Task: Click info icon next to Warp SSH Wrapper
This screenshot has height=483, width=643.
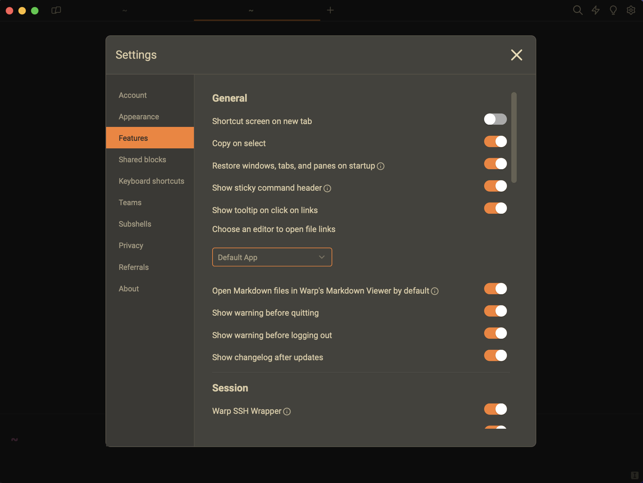Action: pyautogui.click(x=287, y=411)
